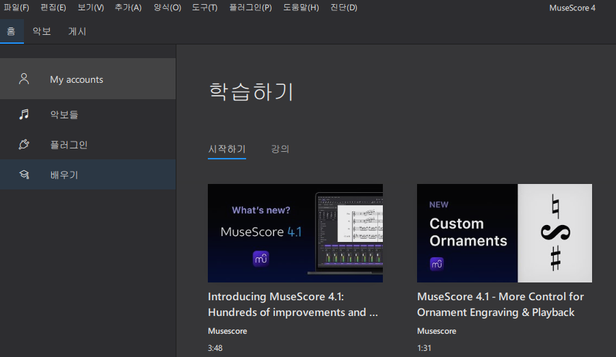Click the Introducing MuseScore 4.1 video title

click(293, 304)
